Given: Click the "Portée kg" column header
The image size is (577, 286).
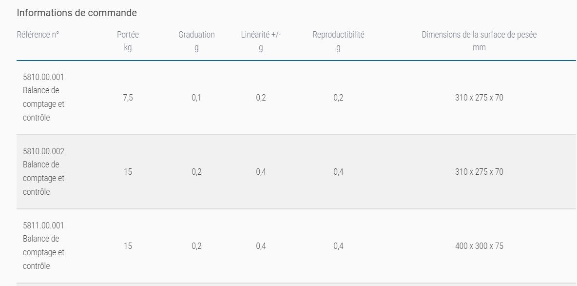Looking at the screenshot, I should [x=128, y=41].
